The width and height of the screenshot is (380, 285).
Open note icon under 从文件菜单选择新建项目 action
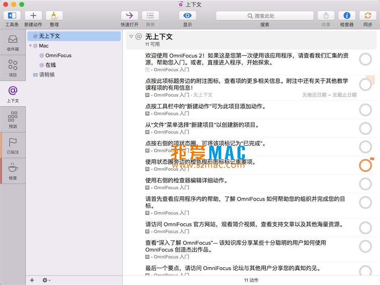pos(147,132)
